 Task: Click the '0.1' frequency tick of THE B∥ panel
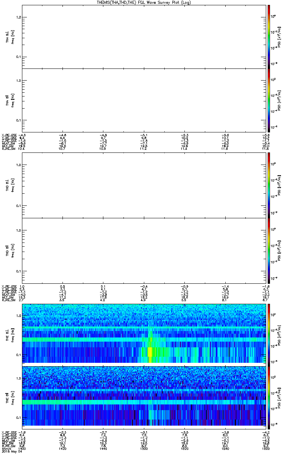(x=18, y=417)
